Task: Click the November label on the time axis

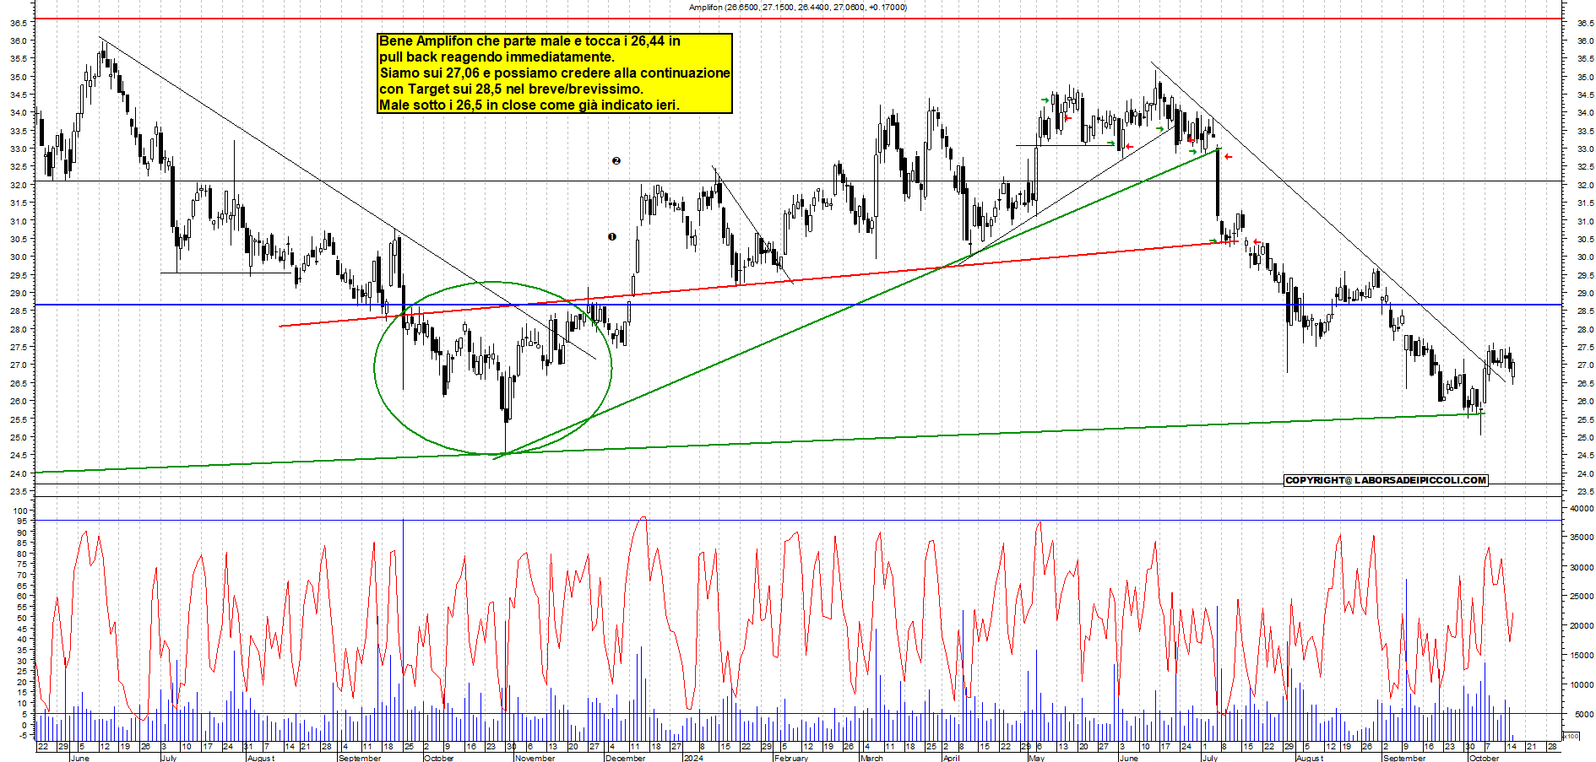Action: [535, 758]
